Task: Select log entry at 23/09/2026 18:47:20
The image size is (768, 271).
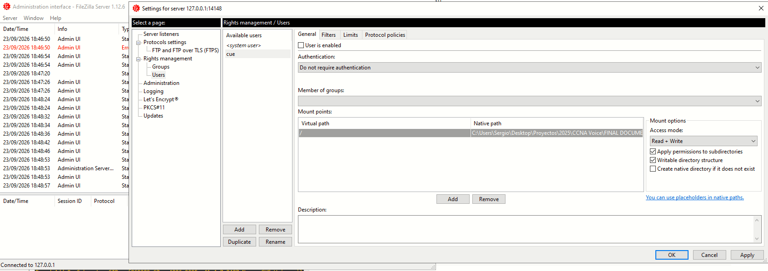Action: [x=64, y=74]
